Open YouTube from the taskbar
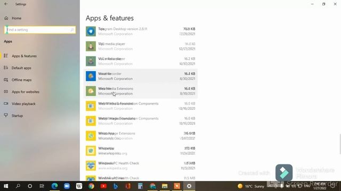The width and height of the screenshot is (341, 191). (103, 186)
